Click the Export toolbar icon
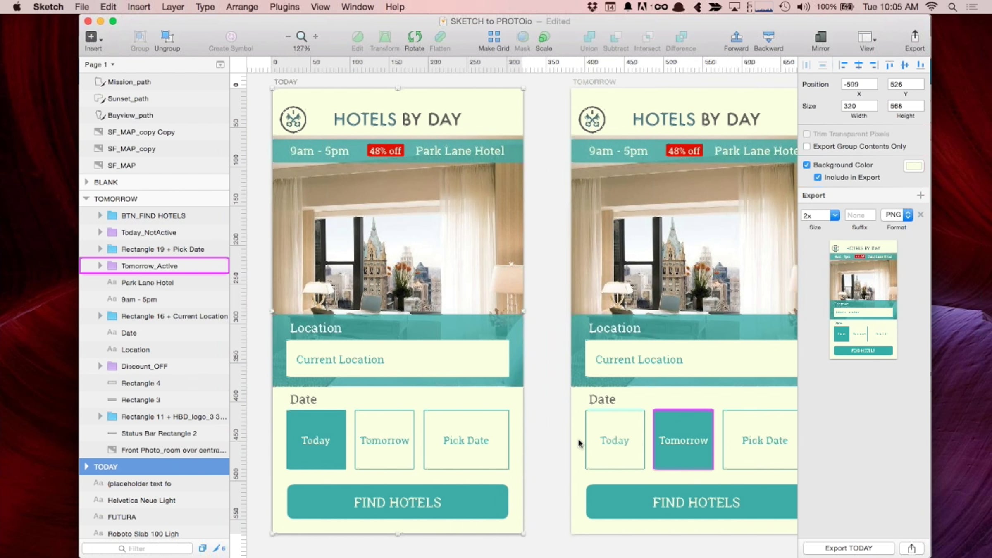 tap(914, 37)
